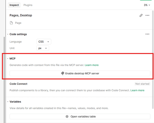Open the px unit dropdown
This screenshot has height=123, width=154.
tap(43, 48)
